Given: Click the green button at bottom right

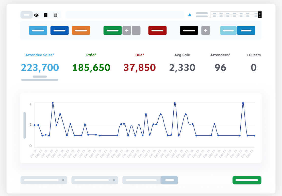Looking at the screenshot, I should point(247,180).
